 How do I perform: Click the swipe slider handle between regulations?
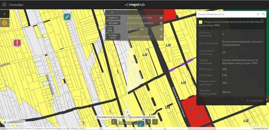click(127, 112)
